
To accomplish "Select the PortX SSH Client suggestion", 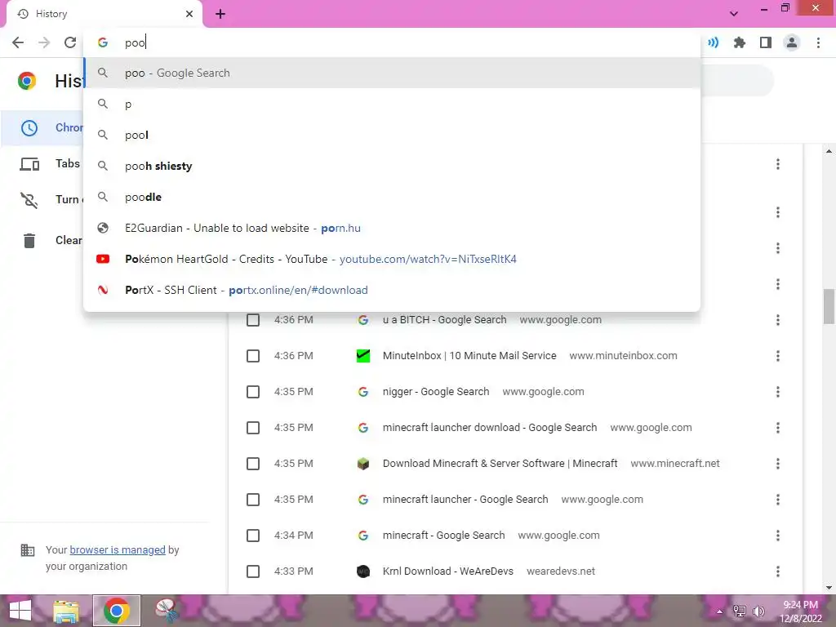I will pyautogui.click(x=392, y=290).
